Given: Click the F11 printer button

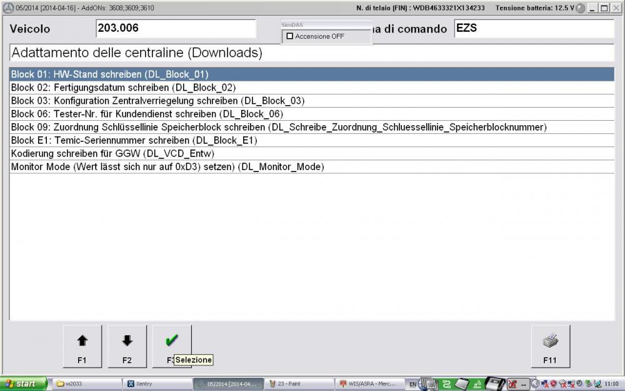Looking at the screenshot, I should [x=549, y=346].
